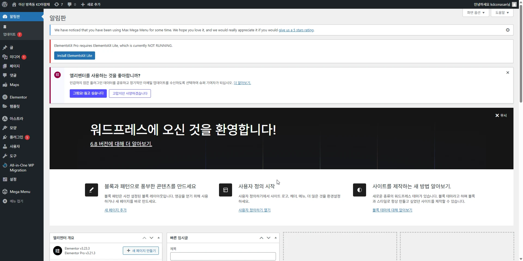523x261 pixels.
Task: Click the 템플릿 folder icon in sidebar
Action: tap(5, 106)
